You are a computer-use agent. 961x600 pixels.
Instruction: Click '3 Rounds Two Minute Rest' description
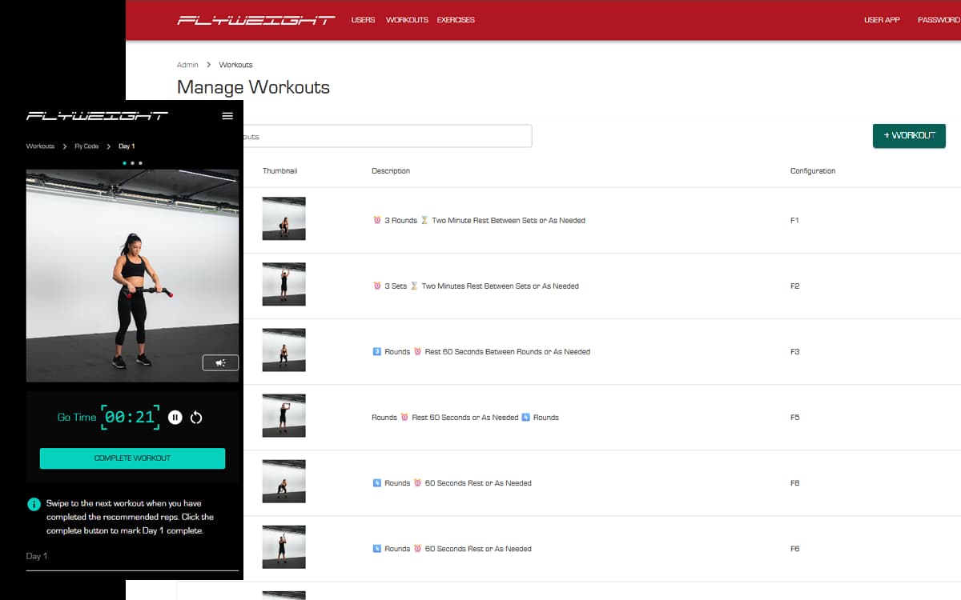click(x=479, y=221)
